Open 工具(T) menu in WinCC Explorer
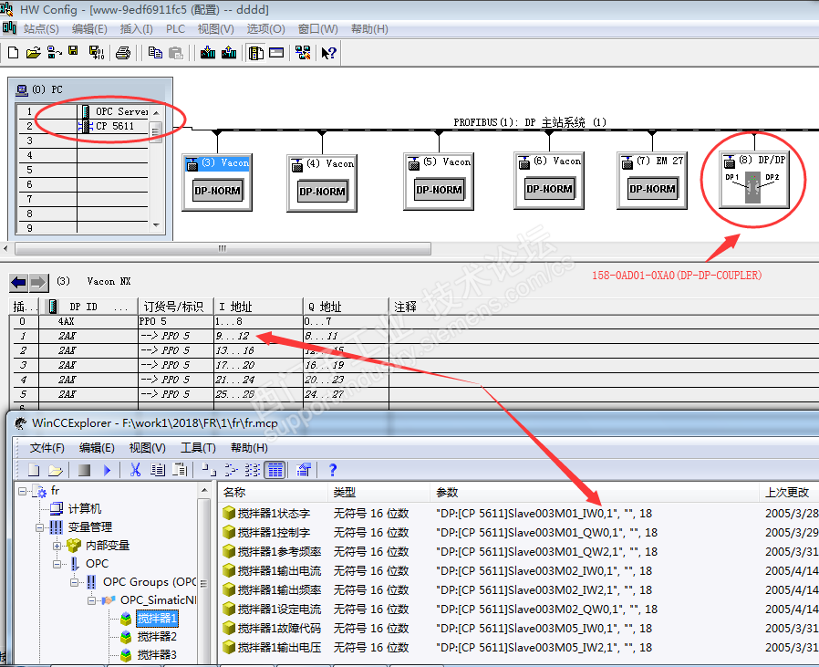The height and width of the screenshot is (667, 819). tap(198, 448)
